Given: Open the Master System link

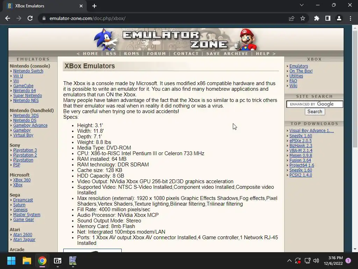Looking at the screenshot, I should pos(27,215).
